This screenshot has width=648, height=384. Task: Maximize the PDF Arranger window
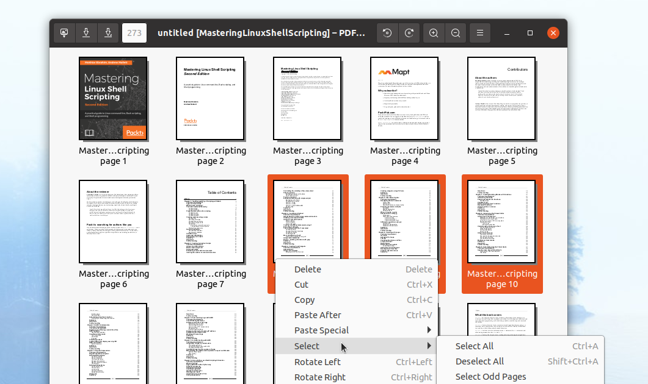(530, 33)
